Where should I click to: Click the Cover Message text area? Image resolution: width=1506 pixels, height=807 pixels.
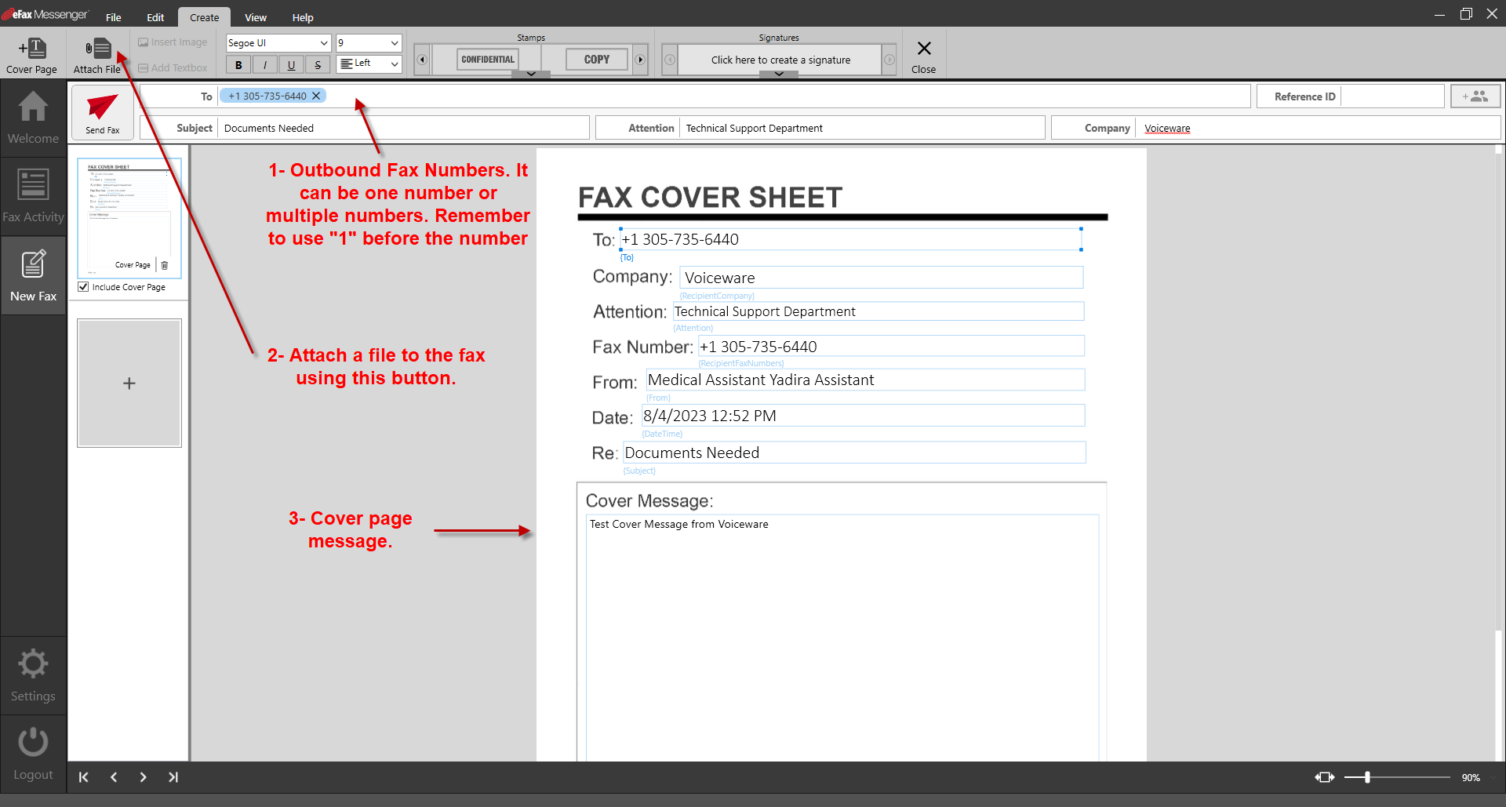tap(842, 637)
